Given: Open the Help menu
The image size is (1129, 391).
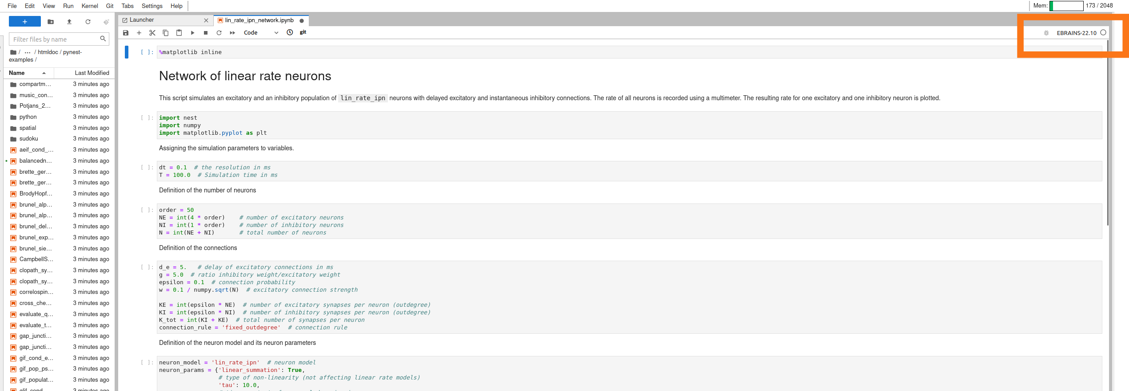Looking at the screenshot, I should (176, 6).
